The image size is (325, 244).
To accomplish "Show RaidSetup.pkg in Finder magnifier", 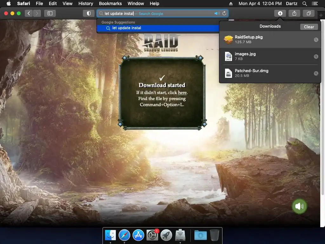I will [316, 40].
